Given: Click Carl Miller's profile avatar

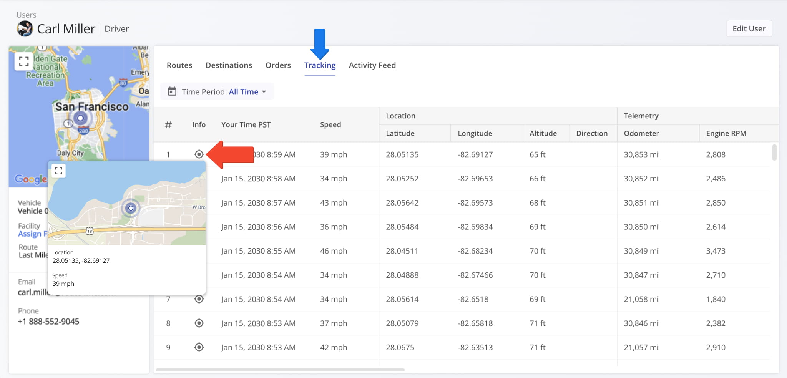Looking at the screenshot, I should 25,29.
